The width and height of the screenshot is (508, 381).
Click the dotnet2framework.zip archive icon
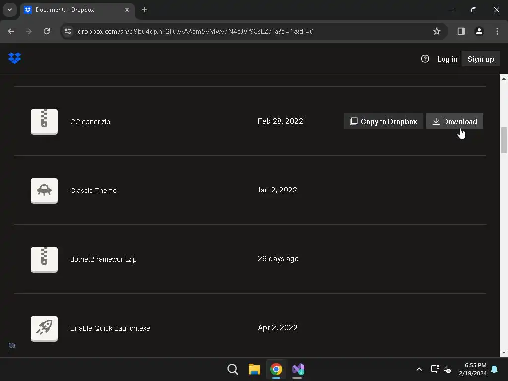44,259
